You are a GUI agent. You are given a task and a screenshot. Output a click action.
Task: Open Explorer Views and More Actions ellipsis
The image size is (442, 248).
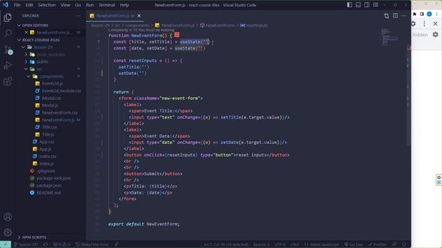(78, 16)
